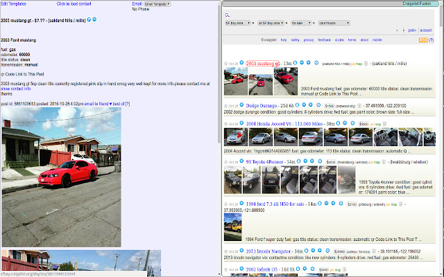
Task: Click the yellow truck thumbnail in ford f450 listing
Action: point(233,227)
